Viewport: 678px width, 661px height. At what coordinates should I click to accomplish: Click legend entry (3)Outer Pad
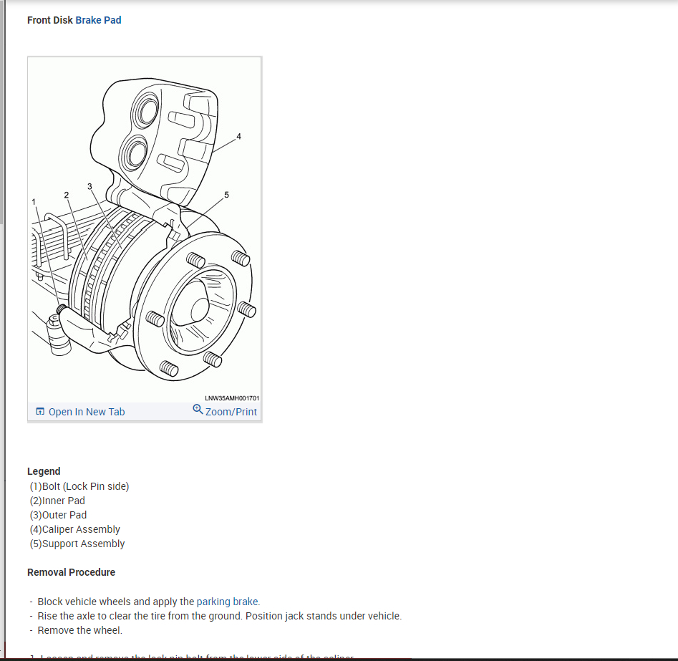coord(58,515)
